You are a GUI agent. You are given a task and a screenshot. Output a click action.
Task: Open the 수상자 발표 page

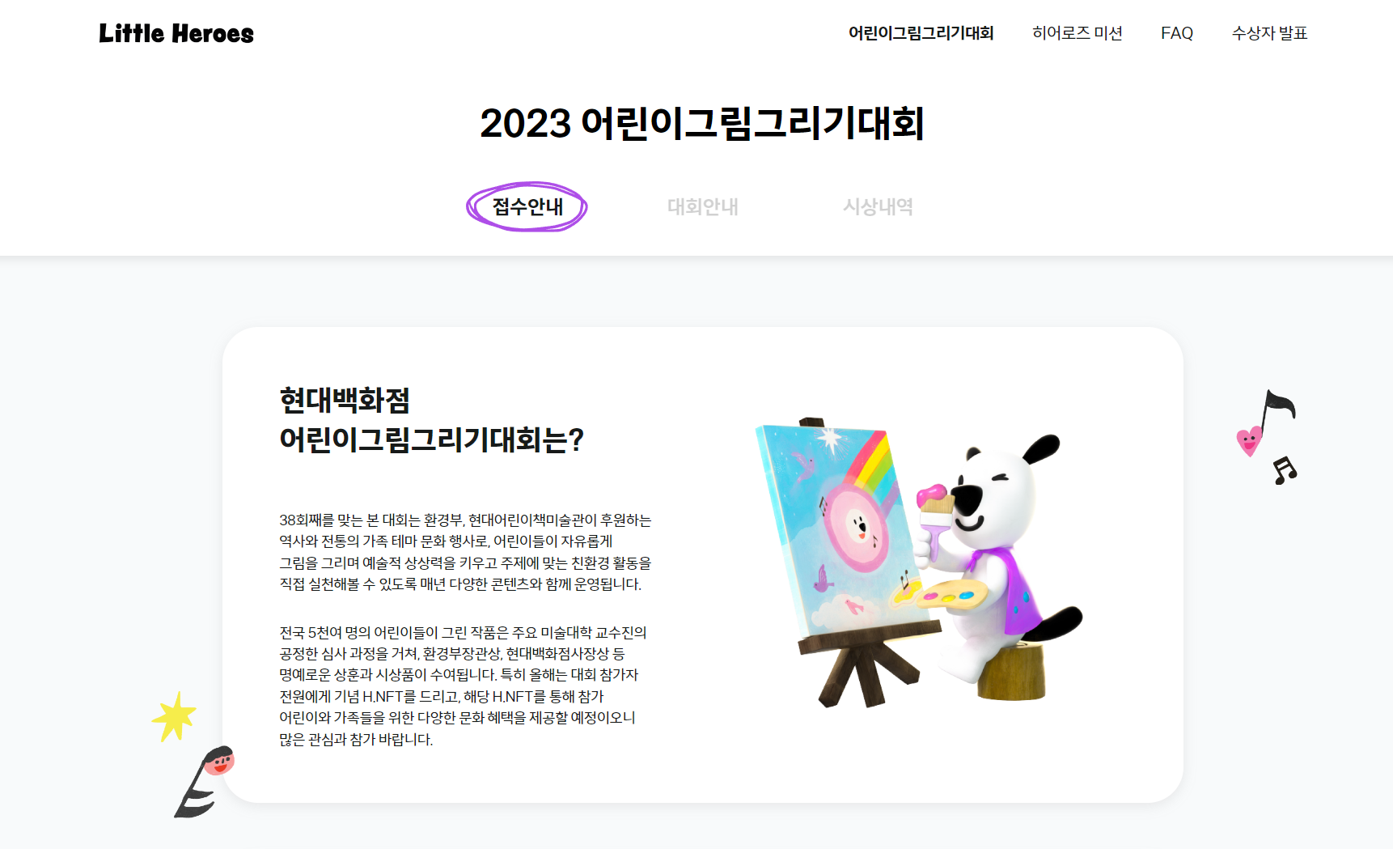[1269, 33]
